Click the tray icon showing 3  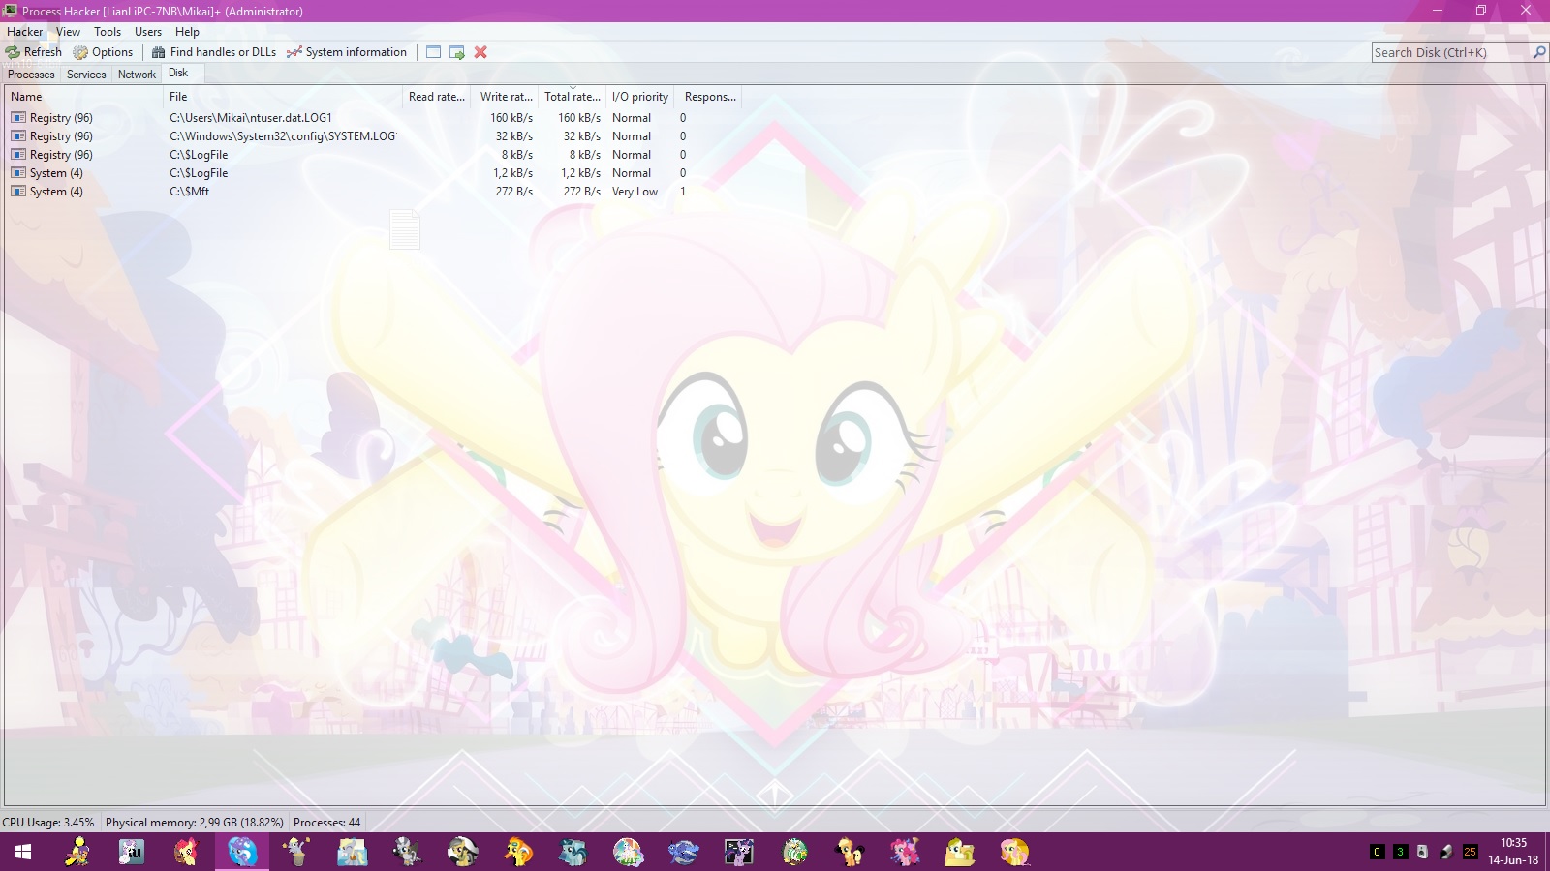tap(1400, 852)
